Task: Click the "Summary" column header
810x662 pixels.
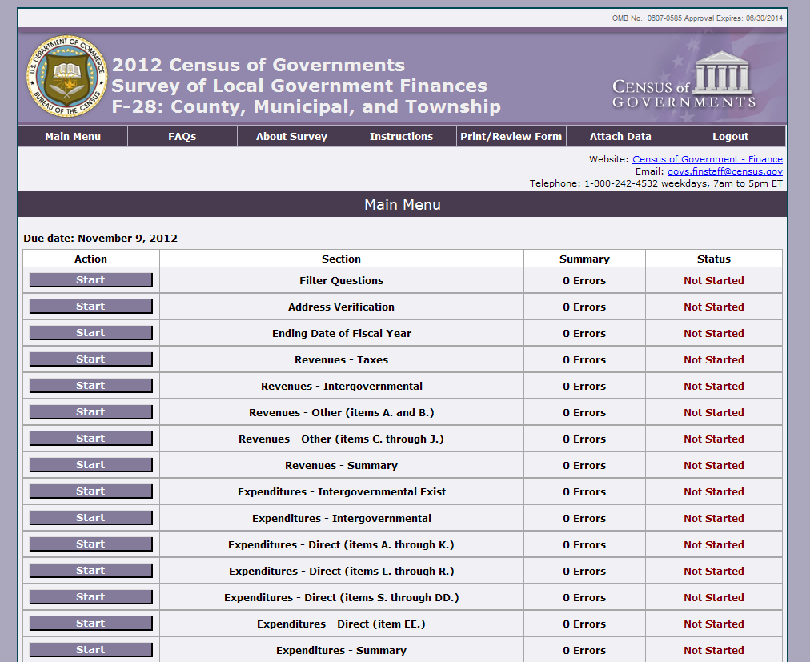Action: click(x=584, y=259)
